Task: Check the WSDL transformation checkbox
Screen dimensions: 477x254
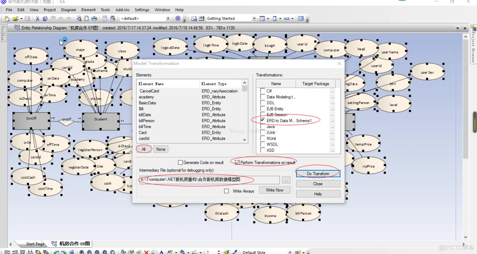Action: 263,145
